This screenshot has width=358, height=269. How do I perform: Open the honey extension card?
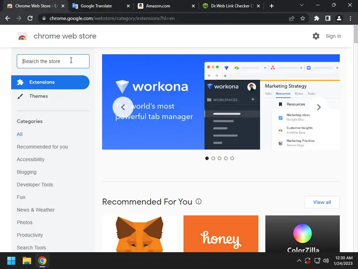click(x=221, y=234)
